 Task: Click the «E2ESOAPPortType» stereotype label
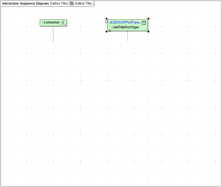pyautogui.click(x=124, y=22)
